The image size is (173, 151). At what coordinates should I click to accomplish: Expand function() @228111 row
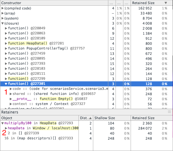(6, 74)
